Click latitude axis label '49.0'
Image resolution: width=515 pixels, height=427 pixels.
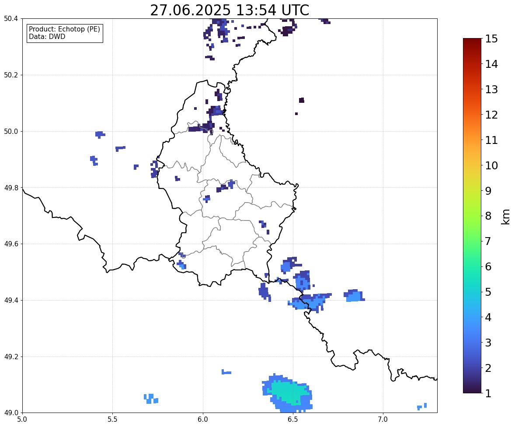(x=10, y=413)
